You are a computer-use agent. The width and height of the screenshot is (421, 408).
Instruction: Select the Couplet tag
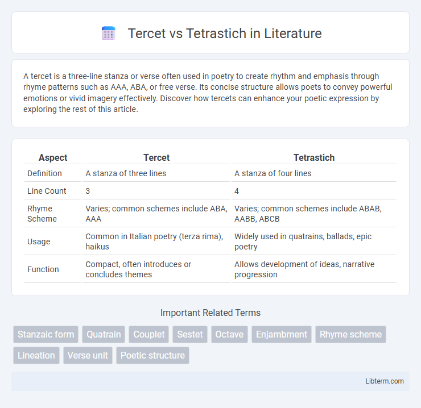148,334
